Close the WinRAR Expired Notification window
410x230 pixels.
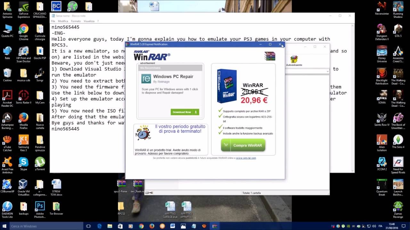[280, 44]
